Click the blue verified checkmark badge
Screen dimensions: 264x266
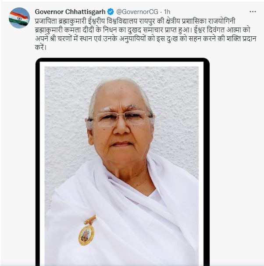pyautogui.click(x=111, y=12)
